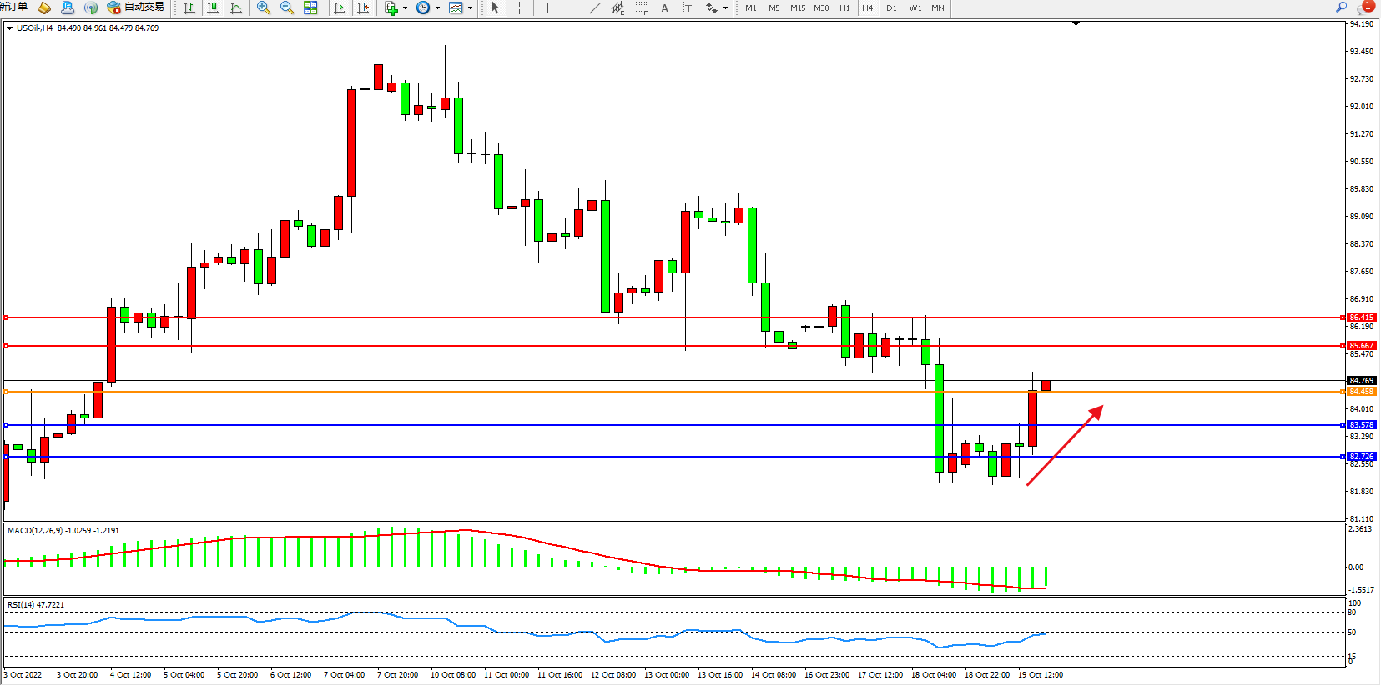Select the text label tool
The image size is (1381, 686).
(x=688, y=8)
